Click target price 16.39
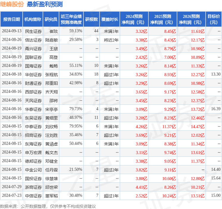The height and width of the screenshot is (209, 222). click(x=216, y=109)
